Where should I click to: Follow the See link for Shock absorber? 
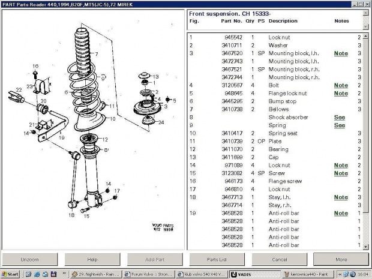click(339, 117)
